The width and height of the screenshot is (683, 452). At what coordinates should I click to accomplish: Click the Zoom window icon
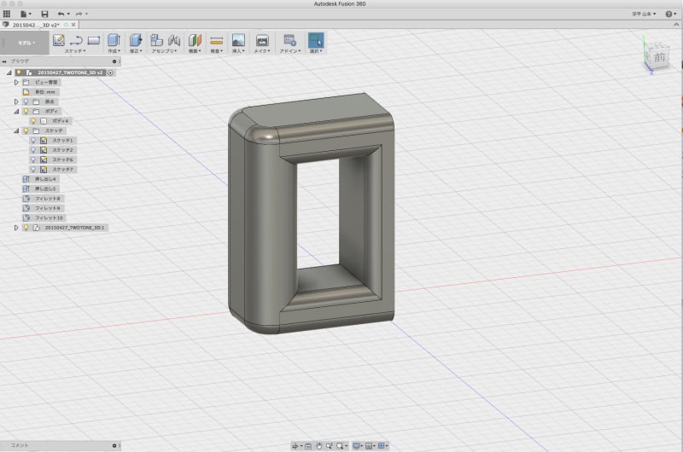(x=330, y=446)
